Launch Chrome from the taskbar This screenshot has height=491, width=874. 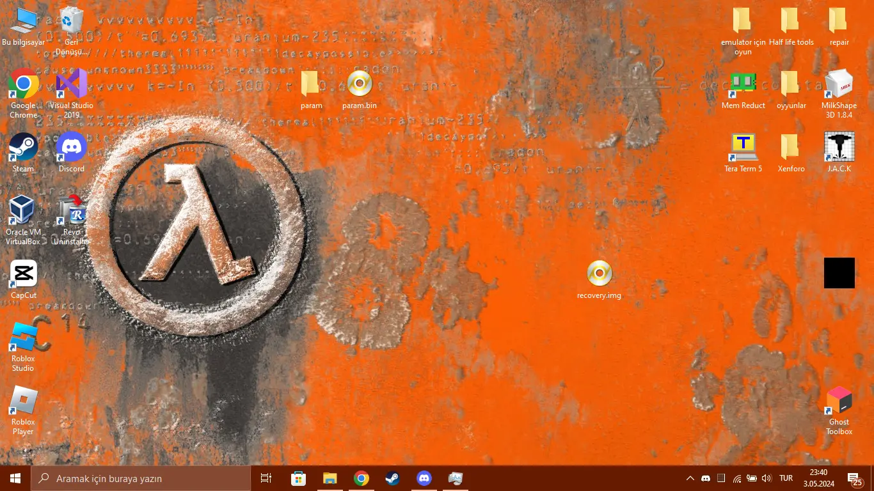tap(361, 478)
